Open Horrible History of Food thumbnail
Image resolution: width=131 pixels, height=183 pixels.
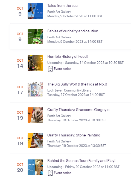click(x=35, y=63)
